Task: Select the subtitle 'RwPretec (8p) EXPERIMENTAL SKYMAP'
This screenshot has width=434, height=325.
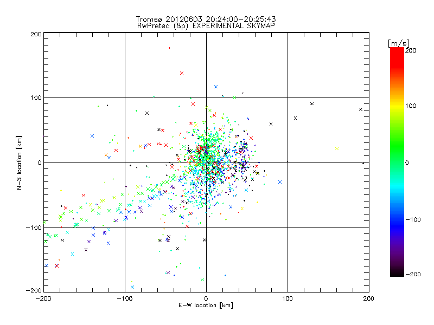Action: (206, 26)
